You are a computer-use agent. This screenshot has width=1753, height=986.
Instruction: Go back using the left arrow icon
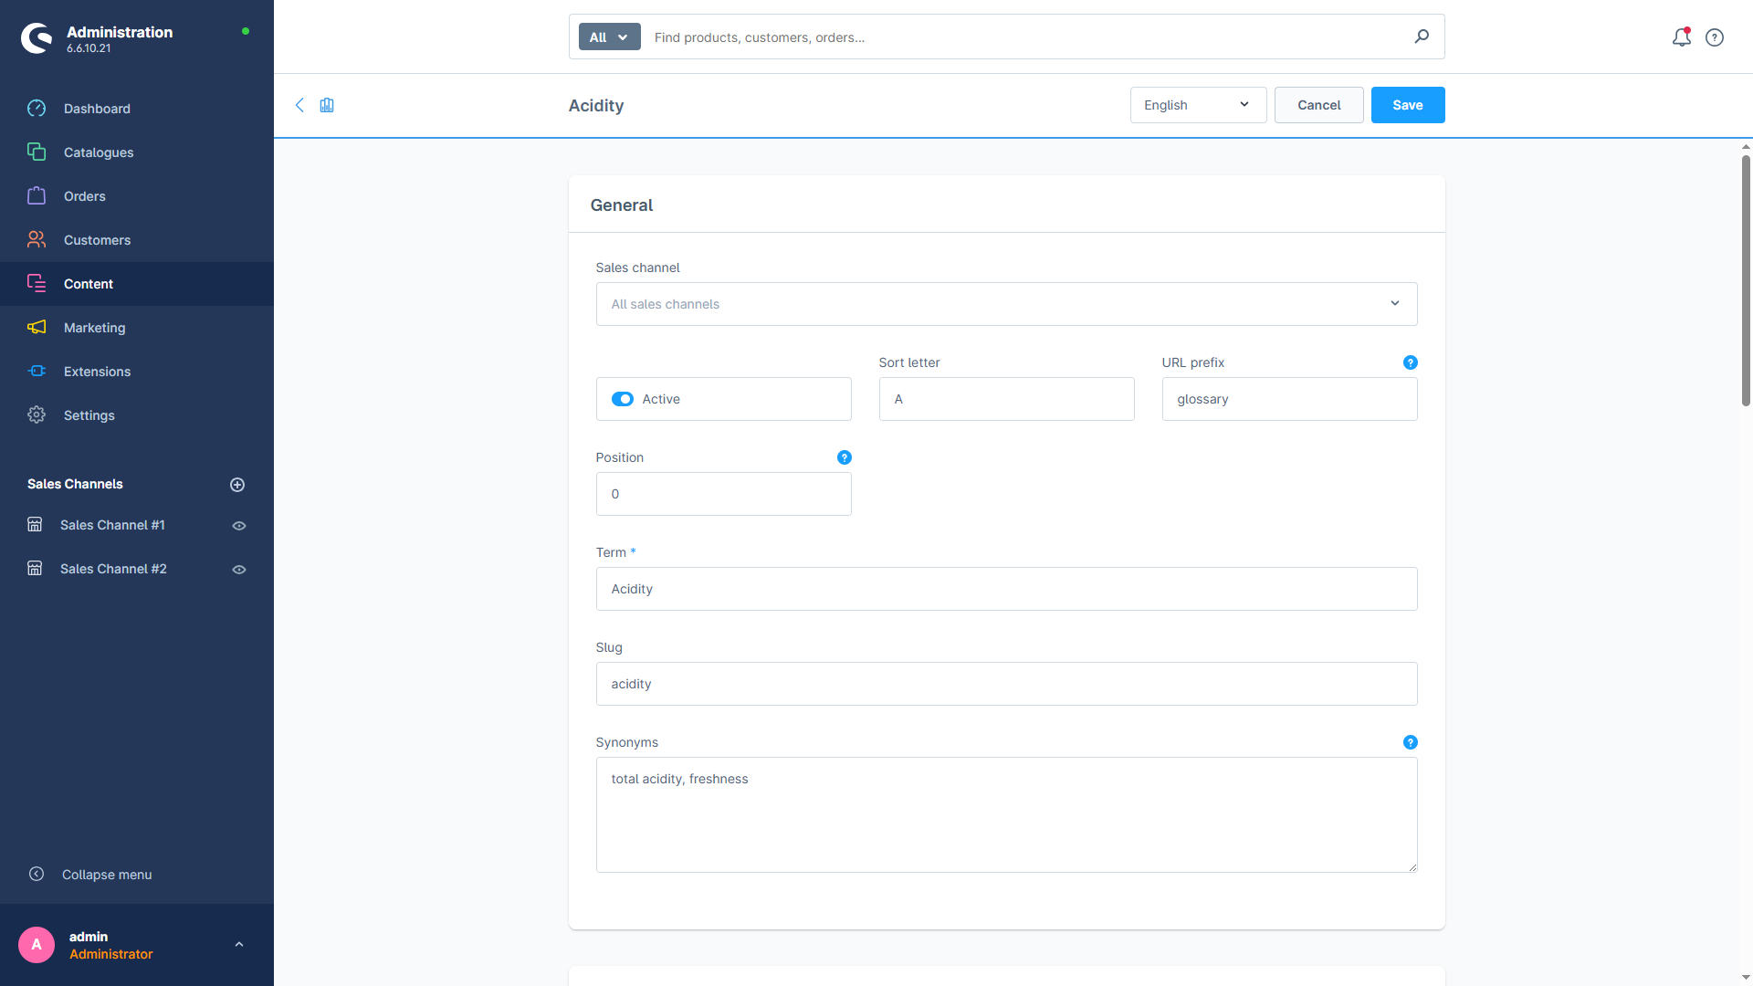coord(299,105)
